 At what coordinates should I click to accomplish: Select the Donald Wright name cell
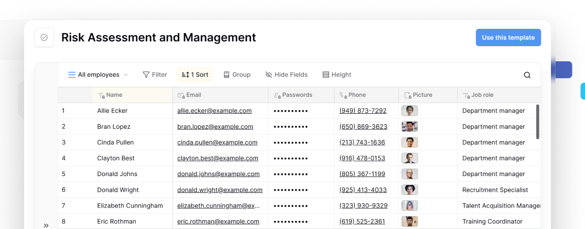(x=133, y=190)
